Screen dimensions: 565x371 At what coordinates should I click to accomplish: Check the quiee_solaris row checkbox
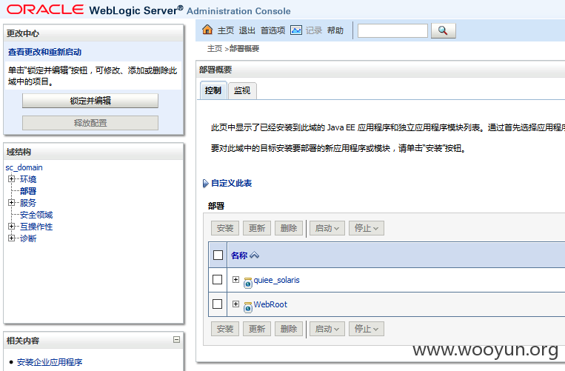coord(217,279)
